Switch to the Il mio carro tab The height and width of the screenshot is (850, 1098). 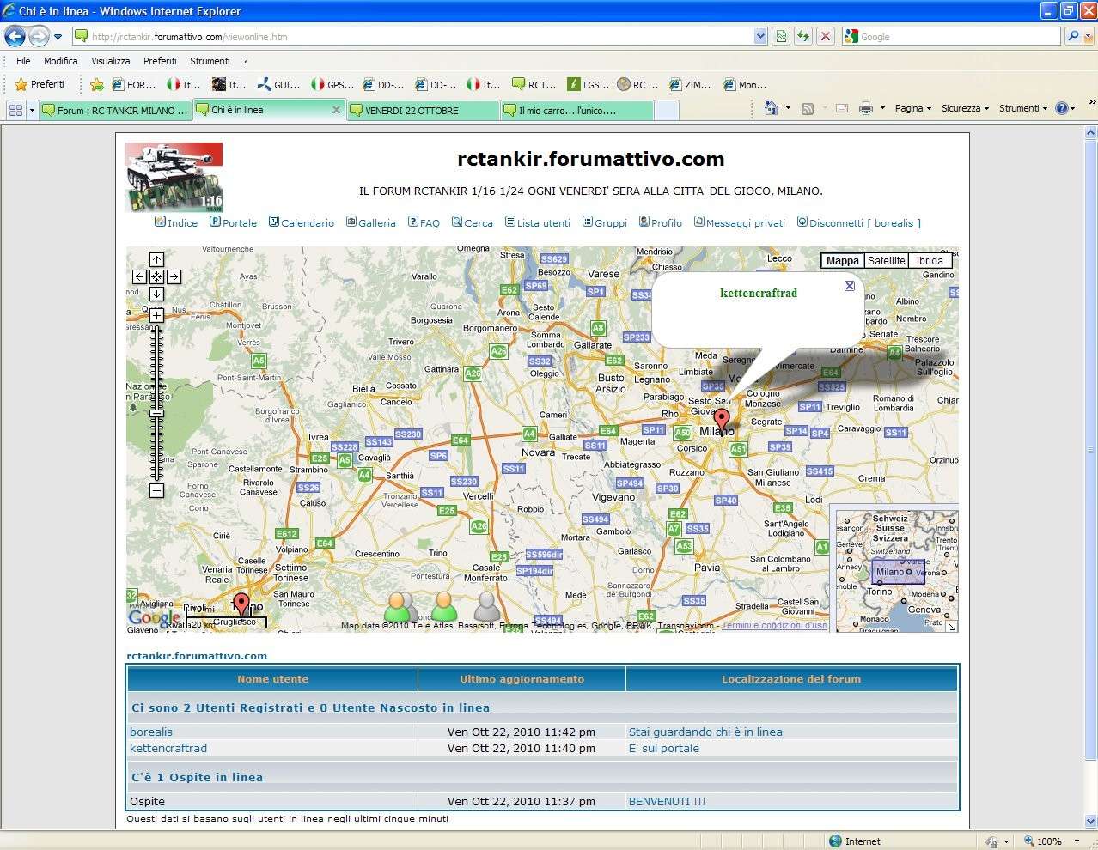tap(576, 111)
